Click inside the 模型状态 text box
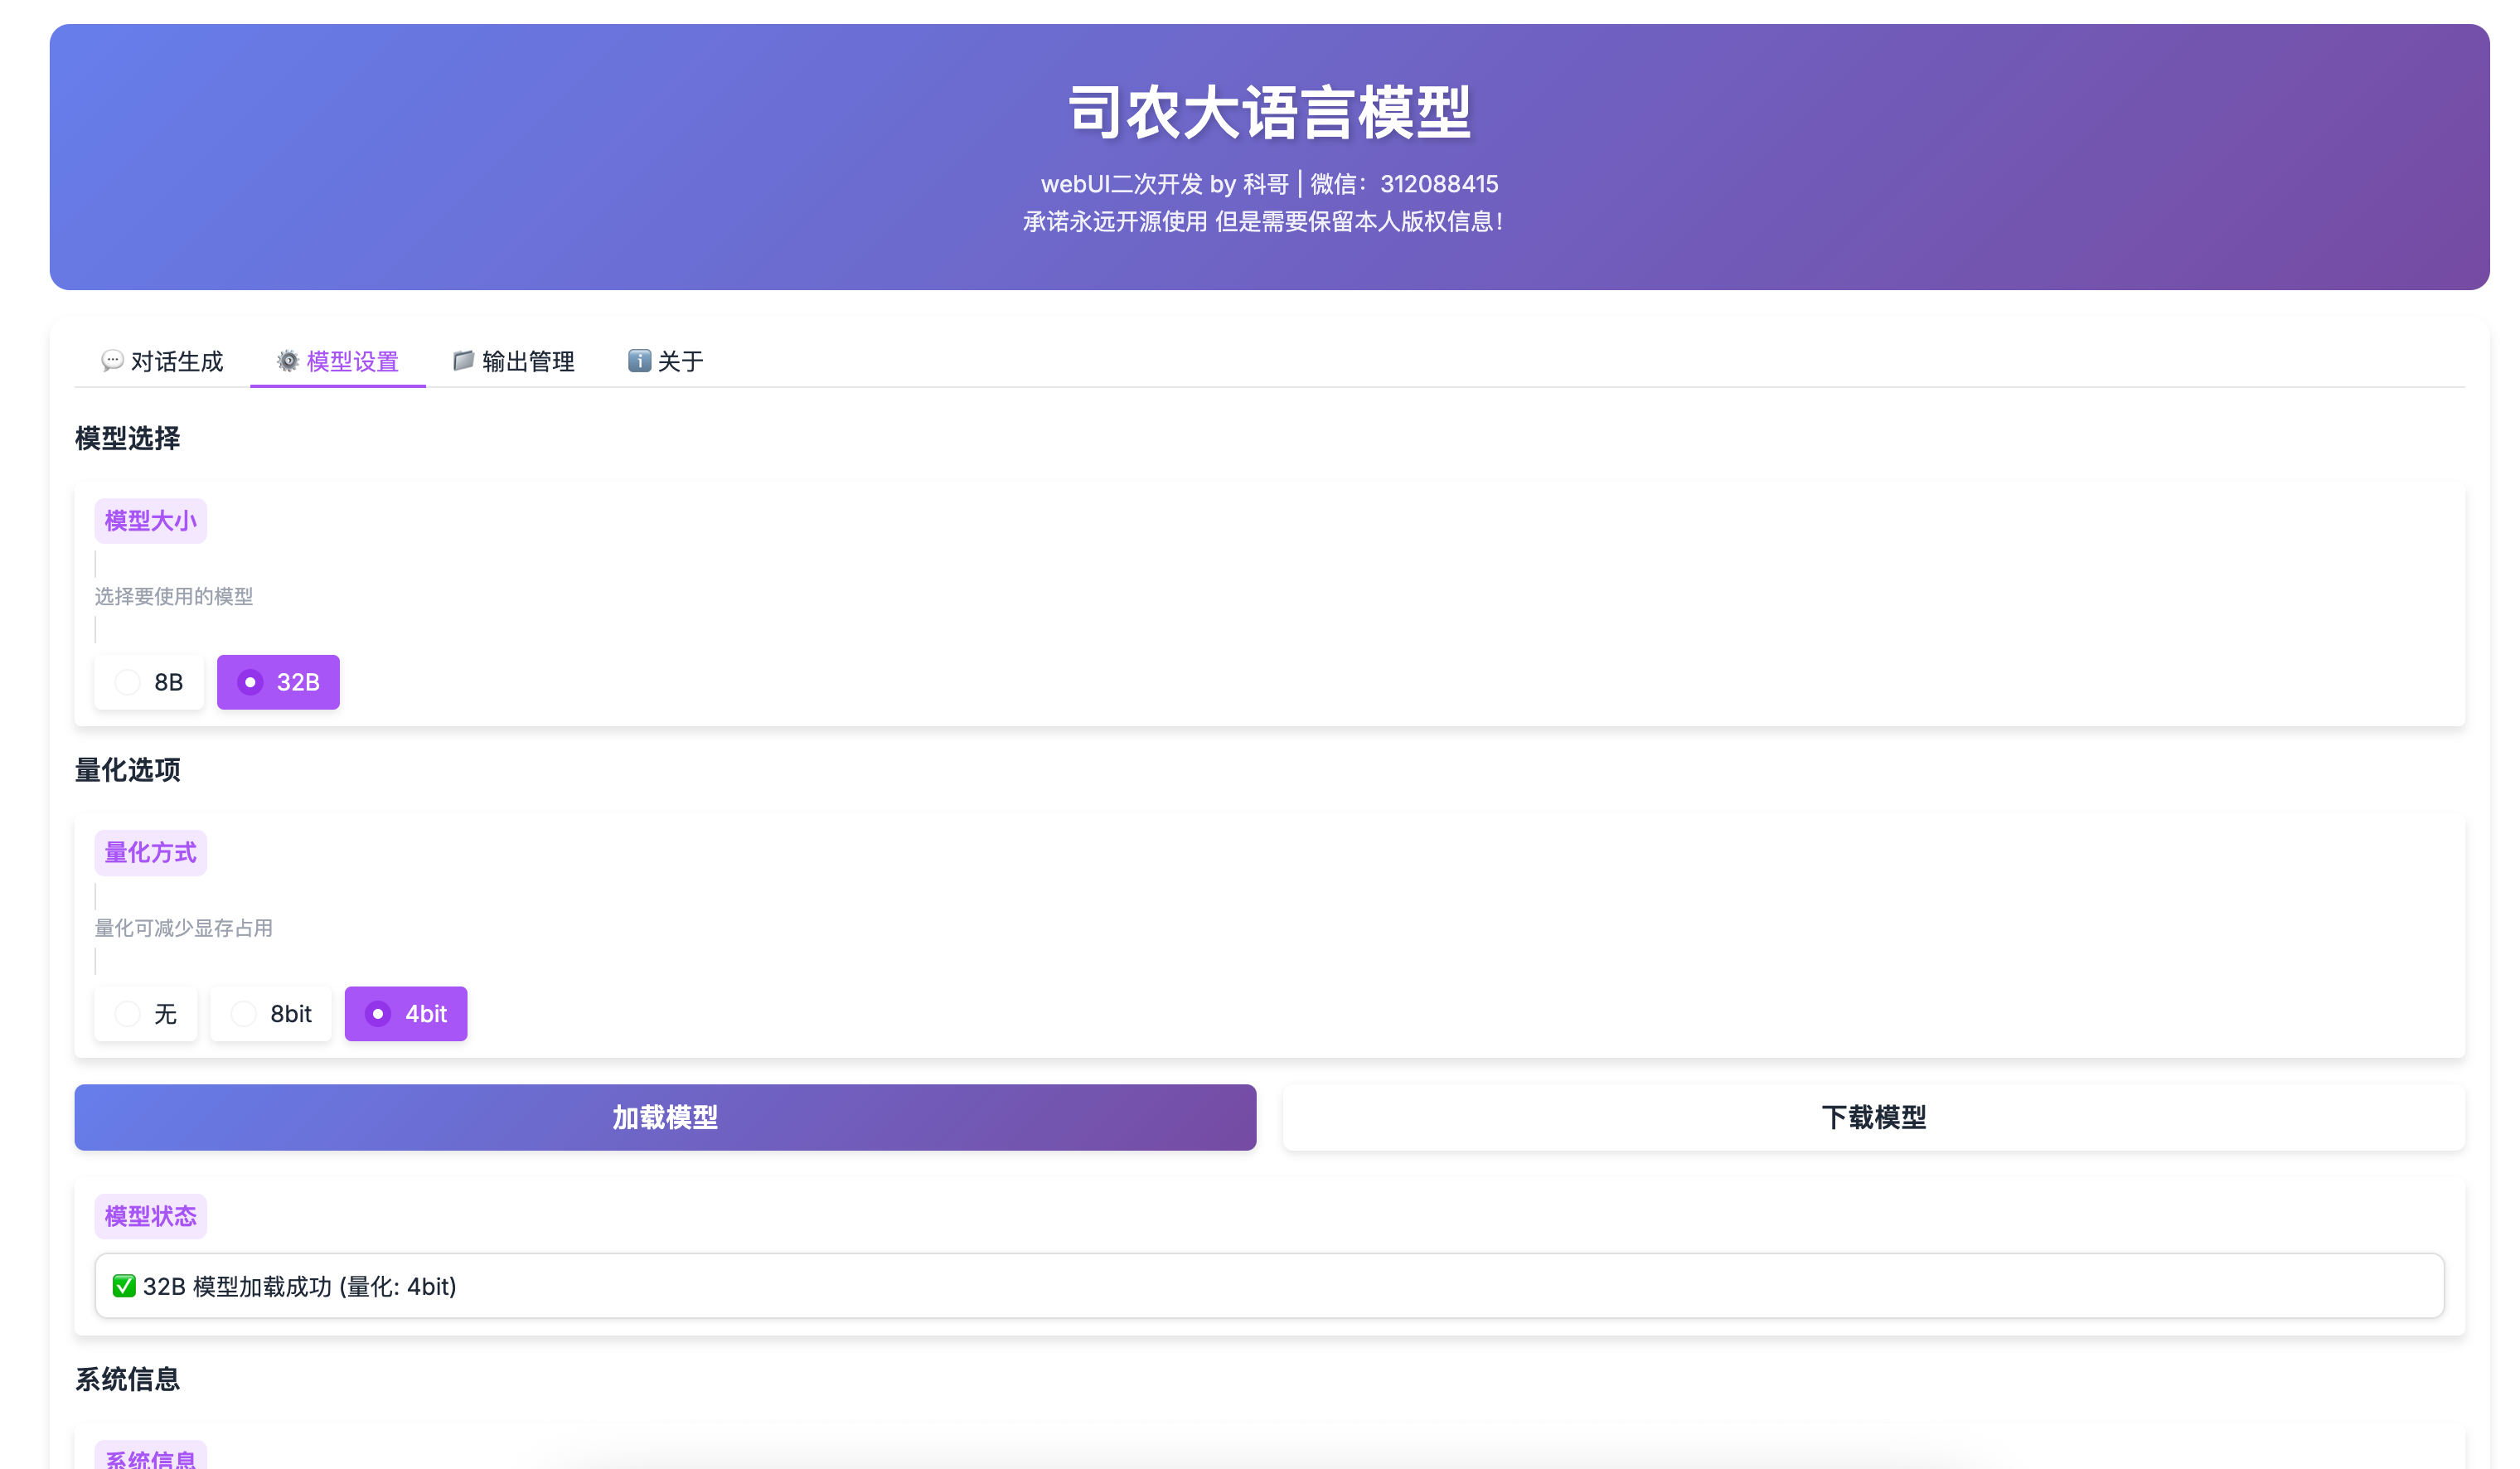2520x1469 pixels. coord(1268,1286)
